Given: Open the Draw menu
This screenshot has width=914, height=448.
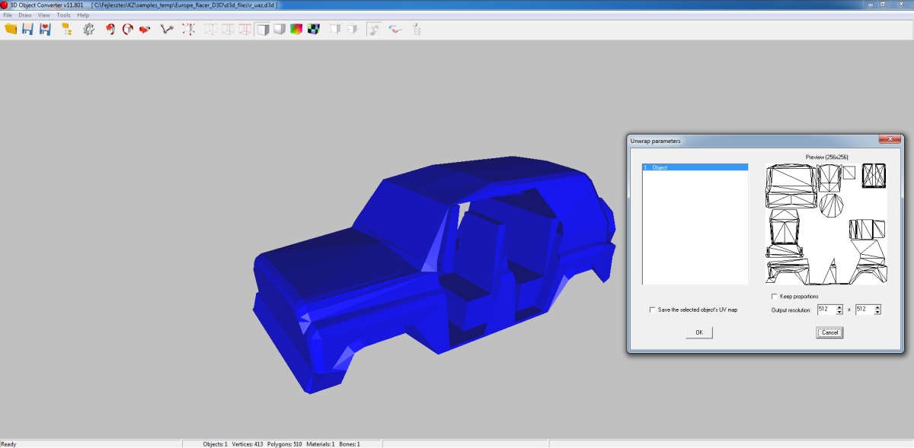Looking at the screenshot, I should tap(25, 15).
